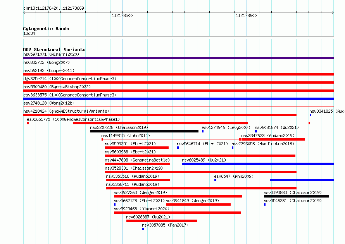Click nsv4447898 (GenomeinaBottle) red bar
The width and height of the screenshot is (345, 244).
coord(138,164)
